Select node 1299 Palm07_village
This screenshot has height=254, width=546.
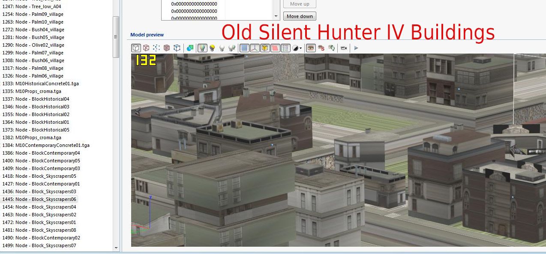pyautogui.click(x=33, y=53)
